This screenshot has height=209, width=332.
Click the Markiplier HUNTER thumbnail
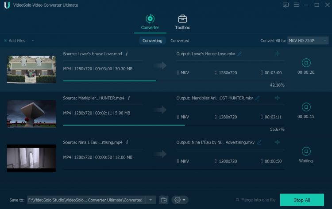click(31, 114)
